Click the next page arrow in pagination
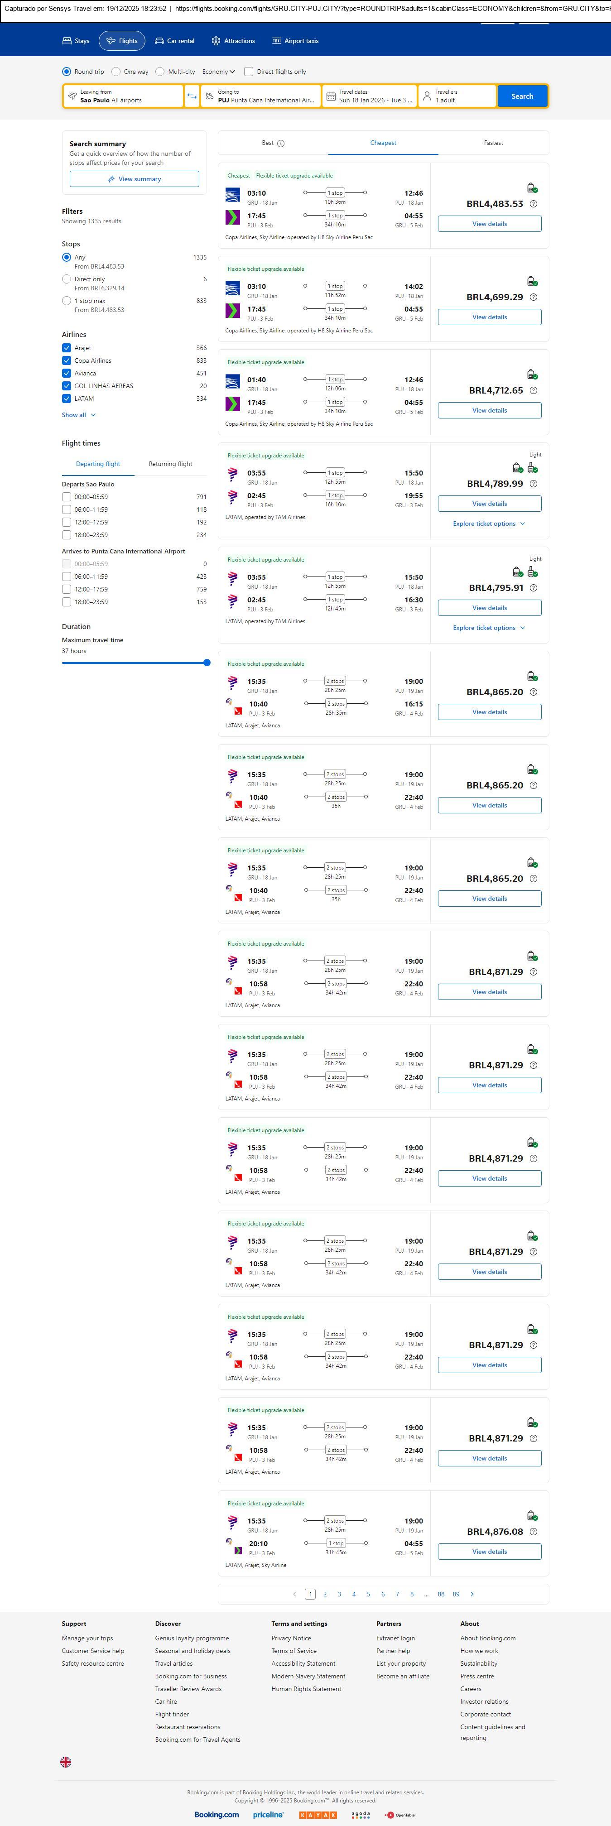Image resolution: width=611 pixels, height=1826 pixels. (x=472, y=1594)
